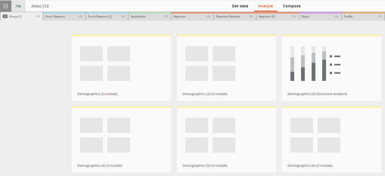This screenshot has width=385, height=176.
Task: Open the Satisfaction tab dropdown menu
Action: tap(166, 16)
